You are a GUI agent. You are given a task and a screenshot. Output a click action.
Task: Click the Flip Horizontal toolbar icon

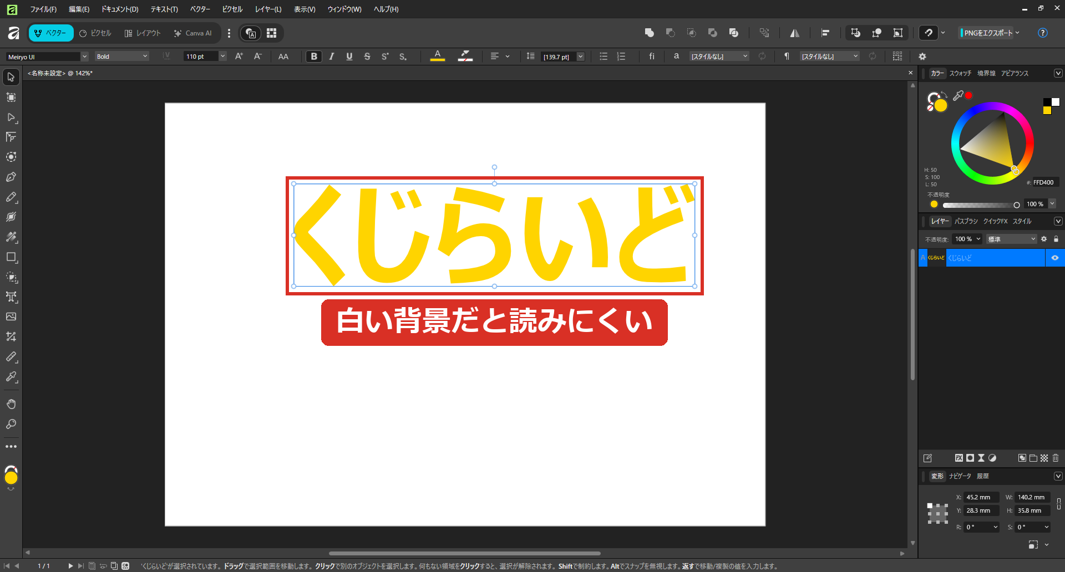(795, 33)
